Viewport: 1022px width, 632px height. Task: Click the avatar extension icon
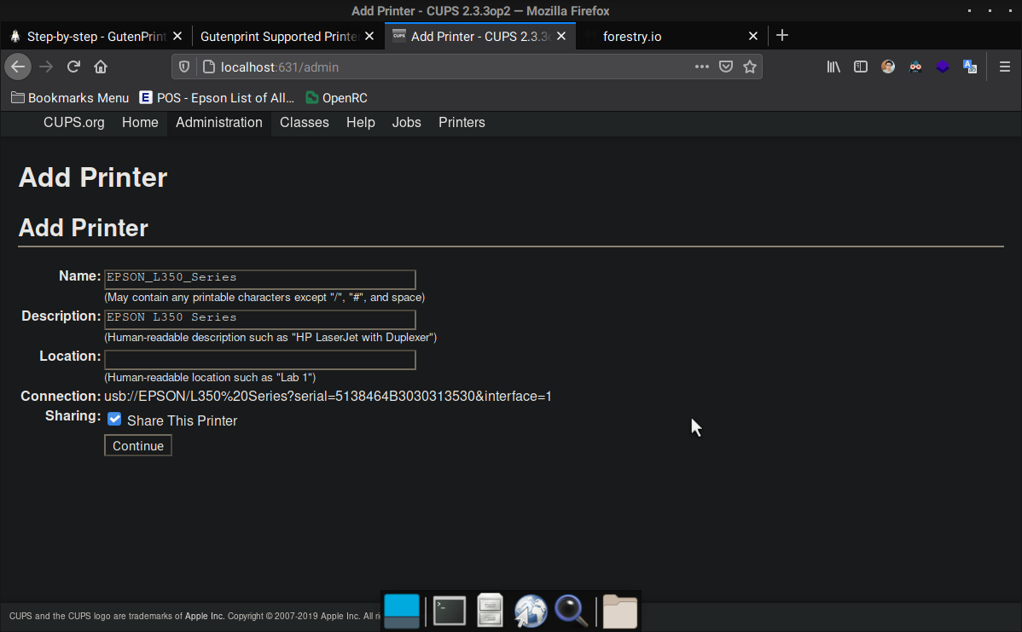888,67
